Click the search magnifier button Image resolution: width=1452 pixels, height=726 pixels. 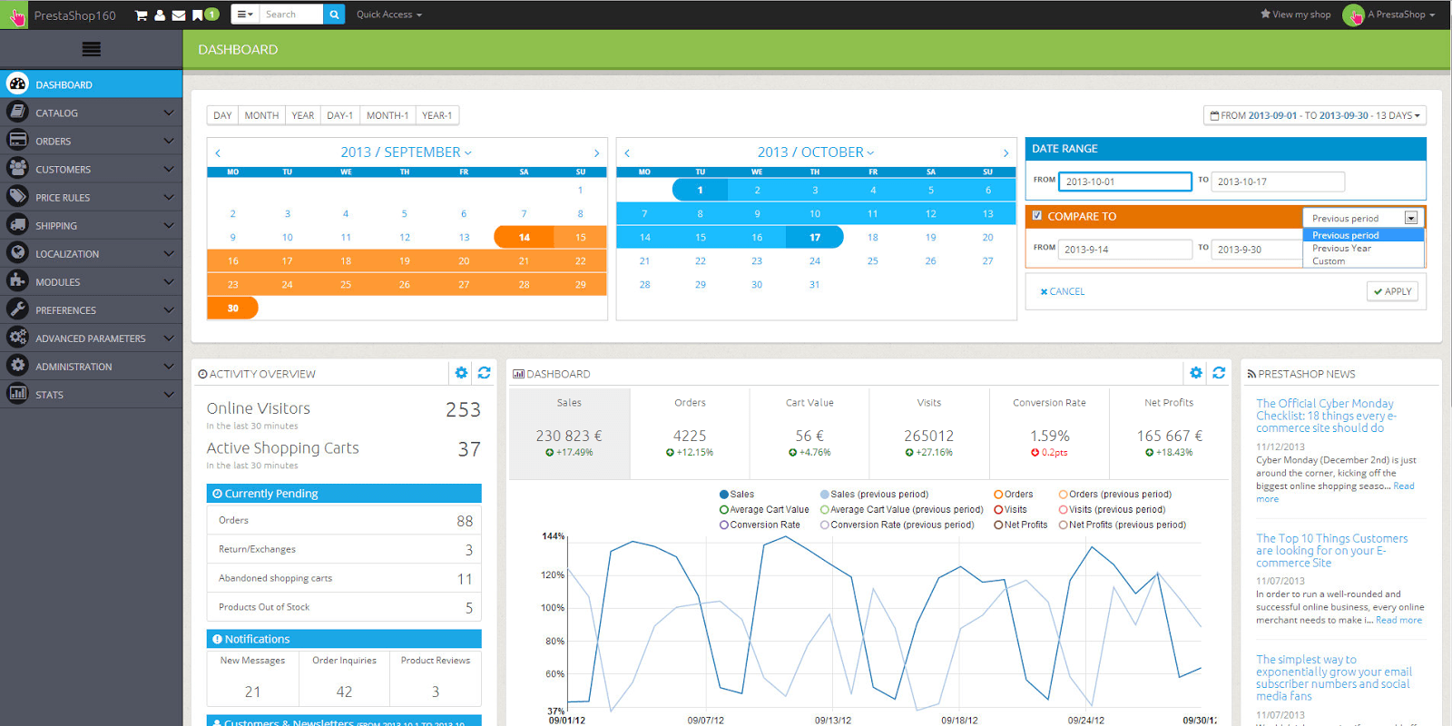click(x=334, y=15)
